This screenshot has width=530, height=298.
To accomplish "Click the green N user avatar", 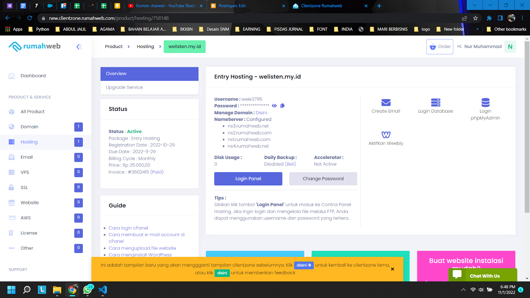I will coord(510,47).
